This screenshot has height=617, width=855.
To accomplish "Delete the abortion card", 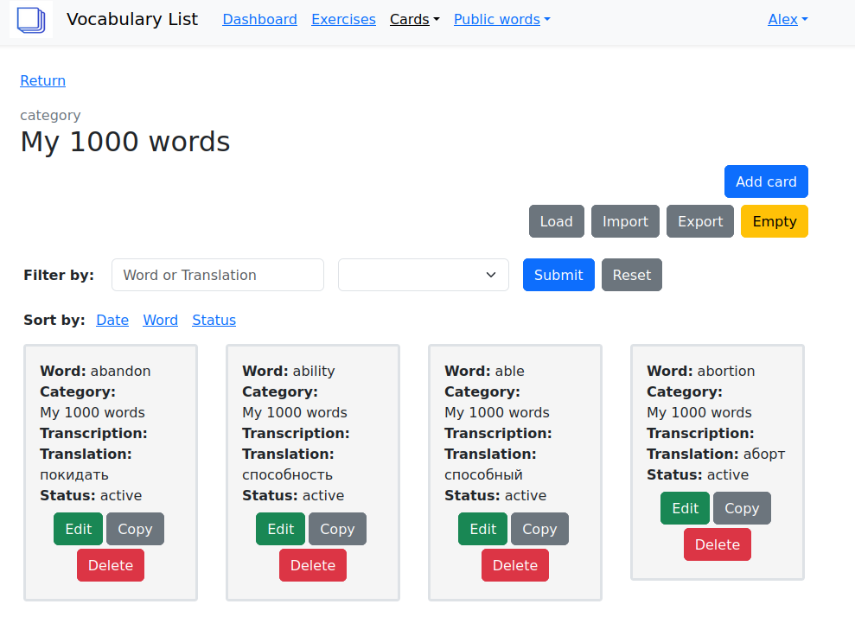I will [717, 544].
